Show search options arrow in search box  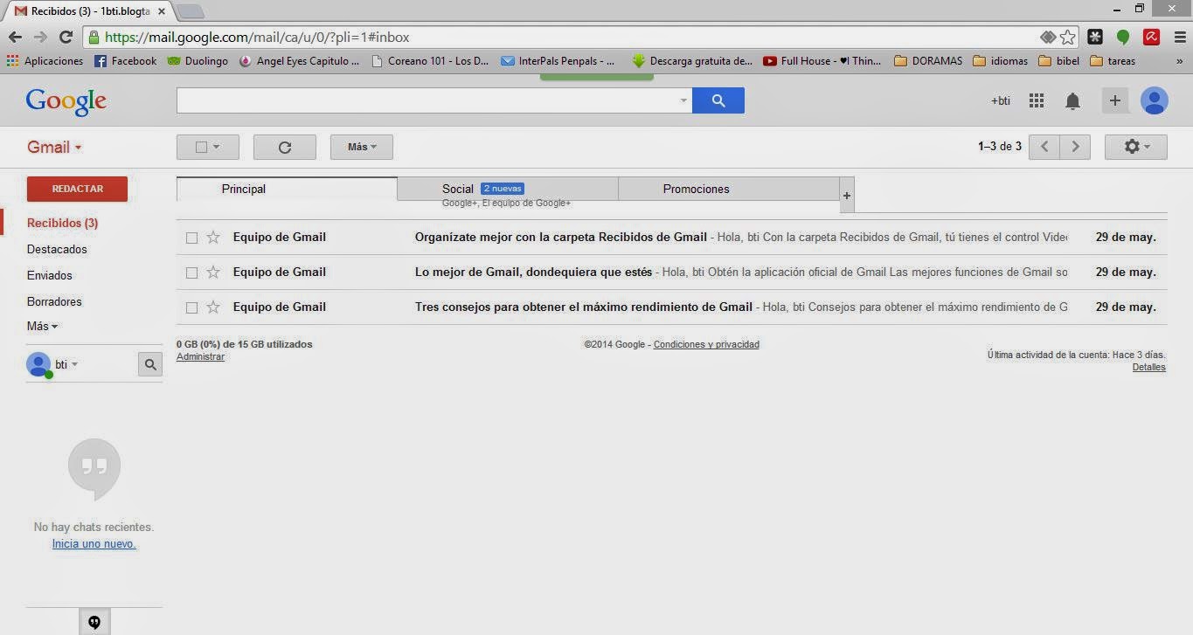(x=683, y=100)
